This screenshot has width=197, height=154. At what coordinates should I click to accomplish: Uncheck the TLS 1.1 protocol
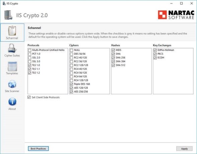coord(29,69)
